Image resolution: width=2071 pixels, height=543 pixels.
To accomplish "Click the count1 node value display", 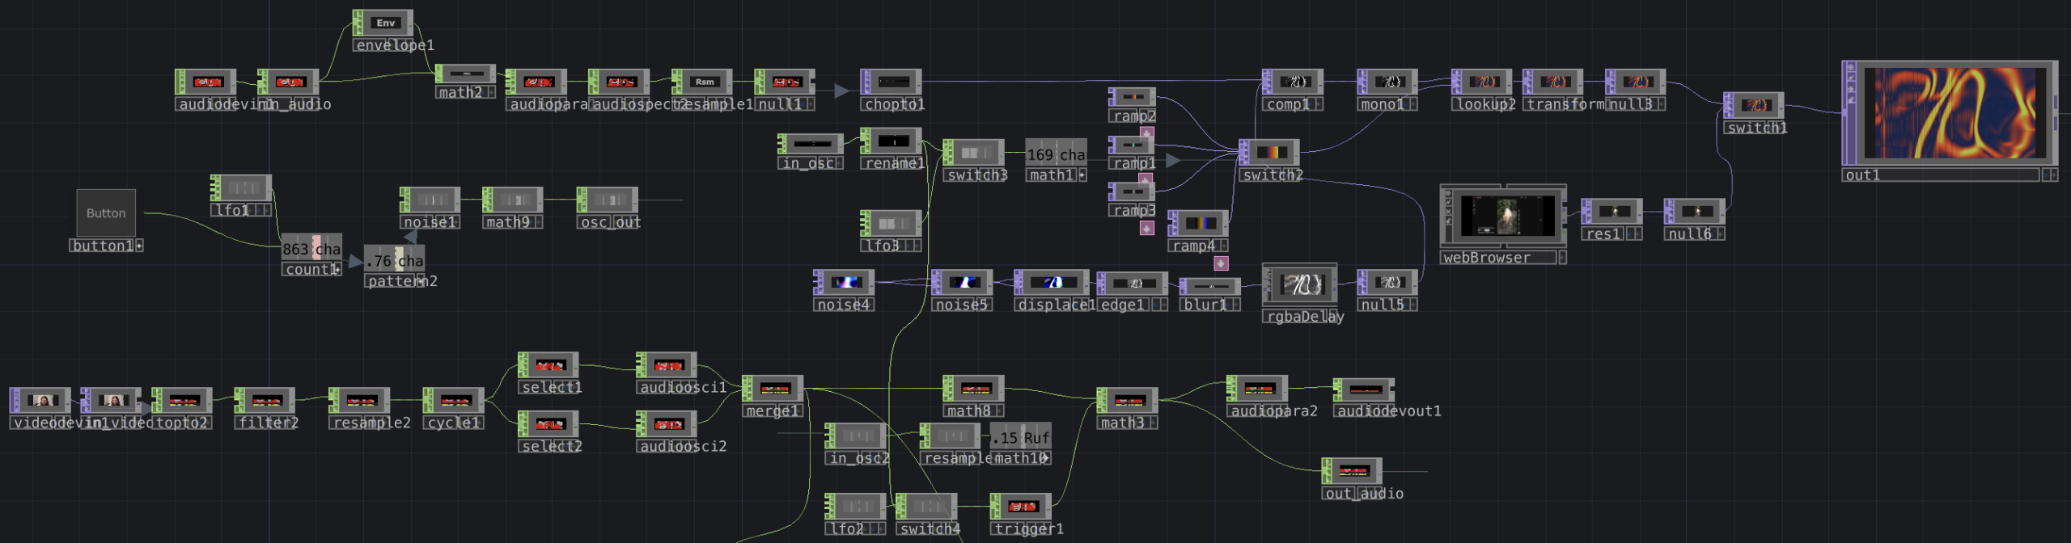I will (x=311, y=248).
